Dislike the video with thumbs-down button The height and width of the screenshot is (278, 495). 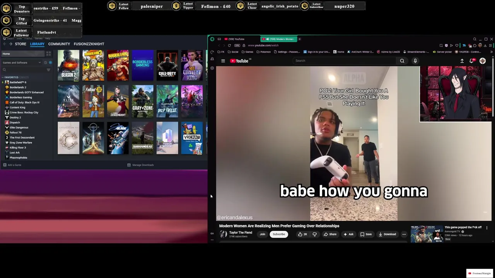[x=314, y=234]
